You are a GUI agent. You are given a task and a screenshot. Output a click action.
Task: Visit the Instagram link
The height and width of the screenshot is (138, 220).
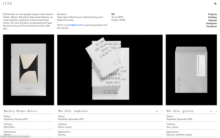(x=211, y=23)
